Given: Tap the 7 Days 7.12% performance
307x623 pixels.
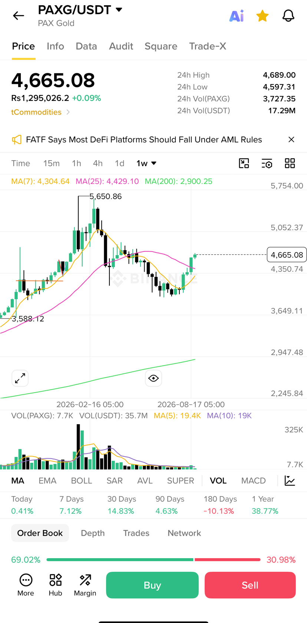Looking at the screenshot, I should tap(71, 505).
